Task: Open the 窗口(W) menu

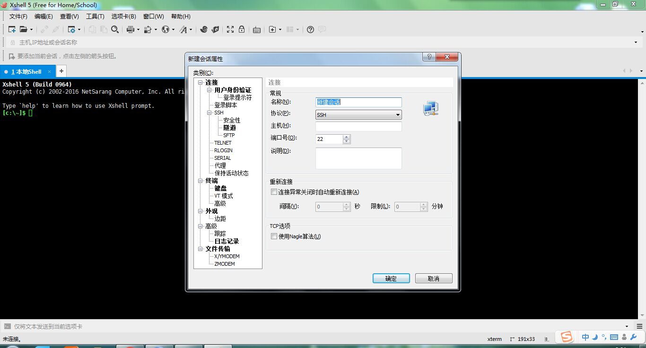Action: pyautogui.click(x=153, y=17)
